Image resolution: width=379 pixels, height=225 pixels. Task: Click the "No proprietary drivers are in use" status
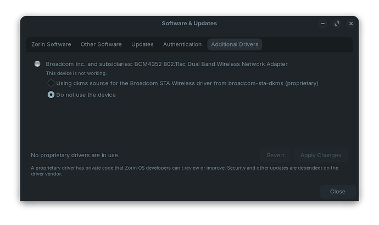[75, 155]
